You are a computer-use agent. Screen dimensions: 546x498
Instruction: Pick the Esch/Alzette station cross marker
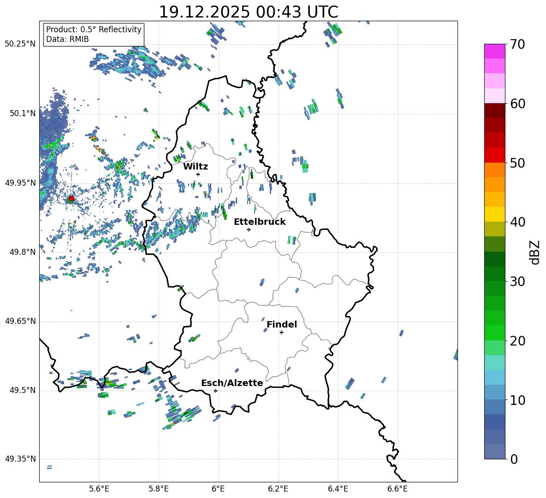215,391
